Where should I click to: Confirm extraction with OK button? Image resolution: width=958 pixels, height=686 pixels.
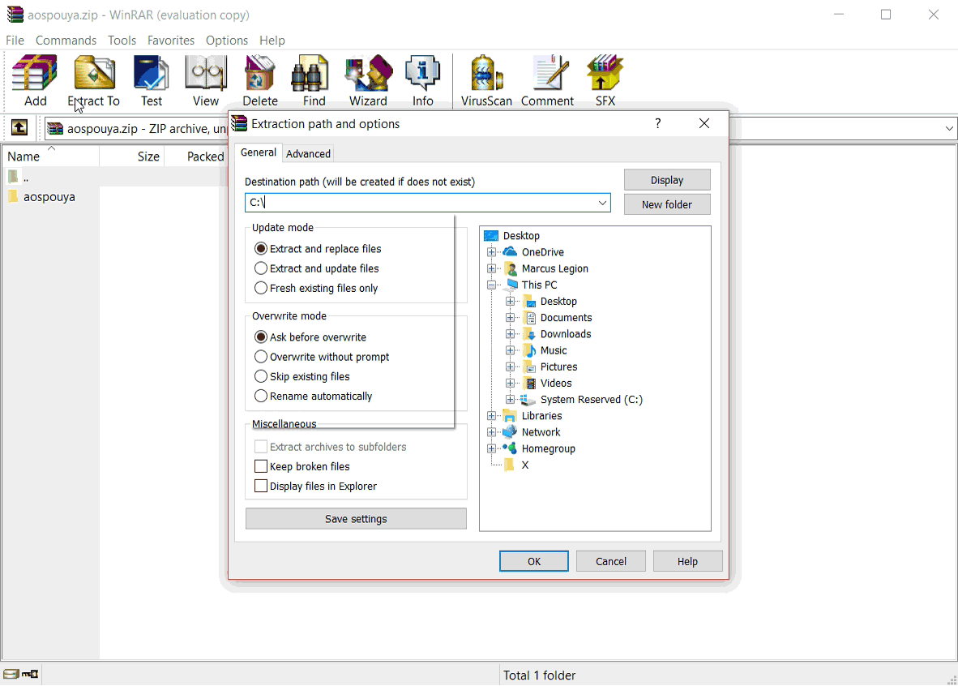click(533, 561)
